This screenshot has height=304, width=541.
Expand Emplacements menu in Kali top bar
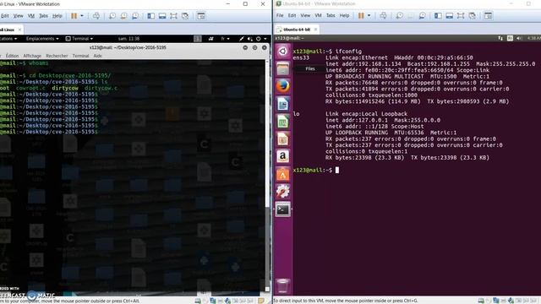42,39
